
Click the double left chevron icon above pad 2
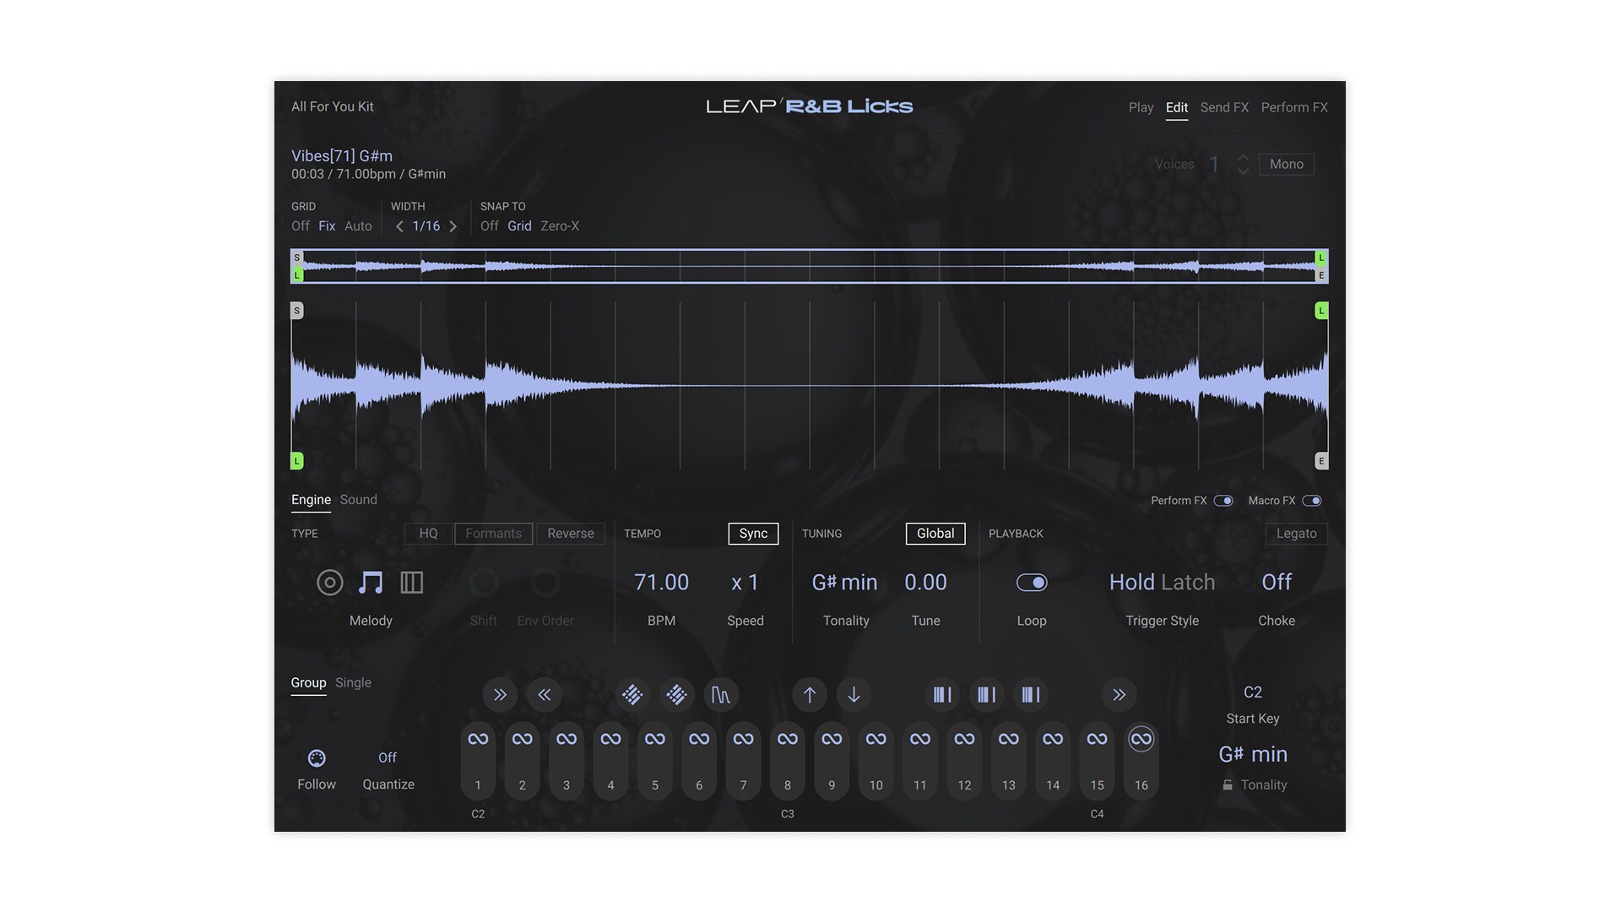545,695
